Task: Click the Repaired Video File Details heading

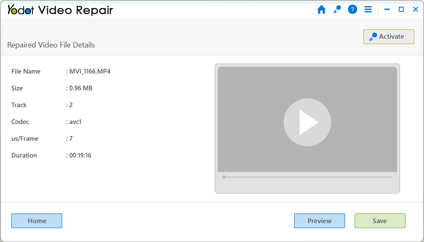Action: click(x=51, y=45)
